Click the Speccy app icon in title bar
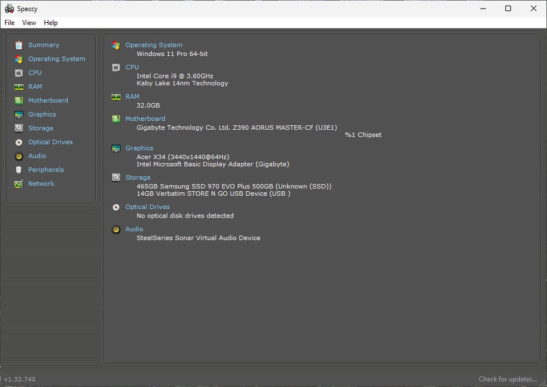The image size is (547, 387). tap(10, 9)
